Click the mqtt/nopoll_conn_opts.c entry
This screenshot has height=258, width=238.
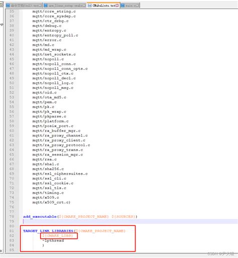point(60,69)
